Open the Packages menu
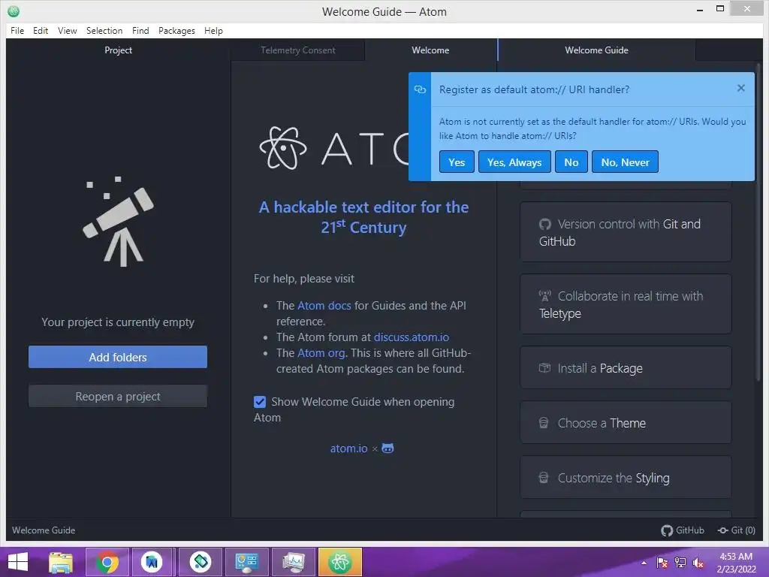The image size is (769, 577). 176,30
